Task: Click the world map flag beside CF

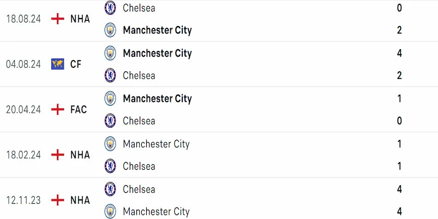Action: point(57,64)
